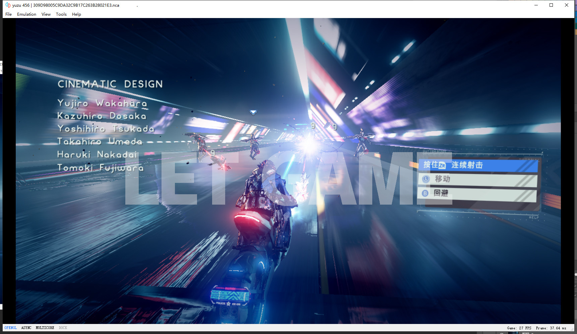Click the ZR button icon in guide
The image size is (577, 334).
point(442,165)
